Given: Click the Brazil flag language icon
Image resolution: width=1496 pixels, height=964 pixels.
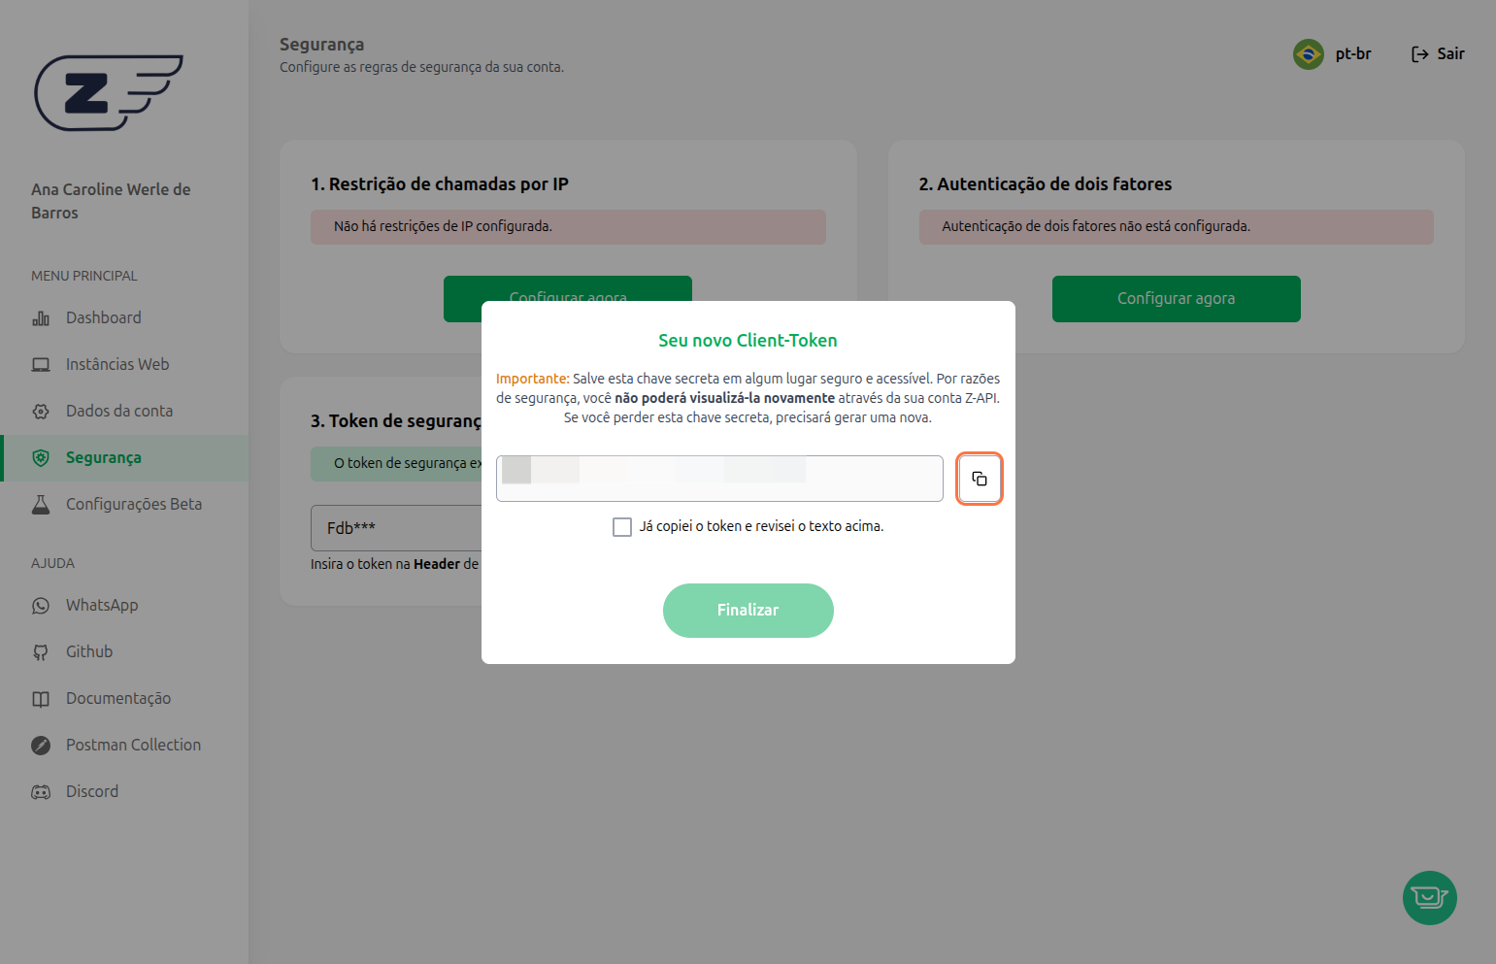Looking at the screenshot, I should (x=1309, y=54).
